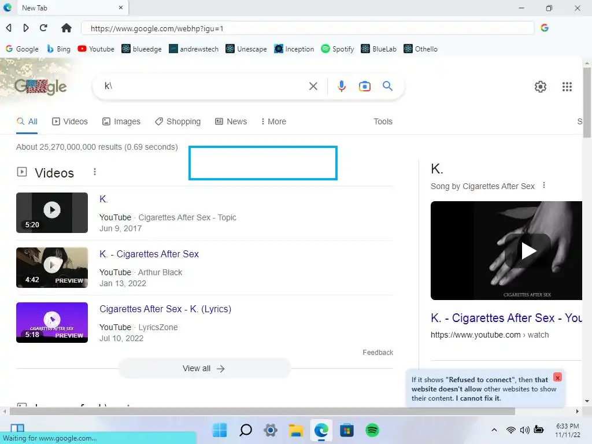This screenshot has width=592, height=444.
Task: Click the Feedback link under videos
Action: pyautogui.click(x=378, y=352)
